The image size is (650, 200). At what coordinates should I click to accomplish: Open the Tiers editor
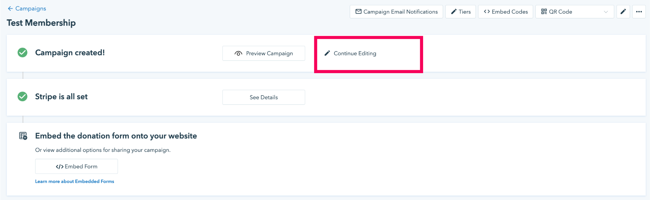click(x=460, y=12)
